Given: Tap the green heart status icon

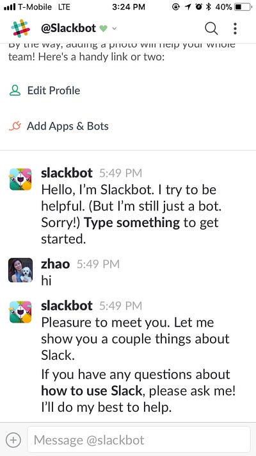Looking at the screenshot, I should [x=103, y=28].
